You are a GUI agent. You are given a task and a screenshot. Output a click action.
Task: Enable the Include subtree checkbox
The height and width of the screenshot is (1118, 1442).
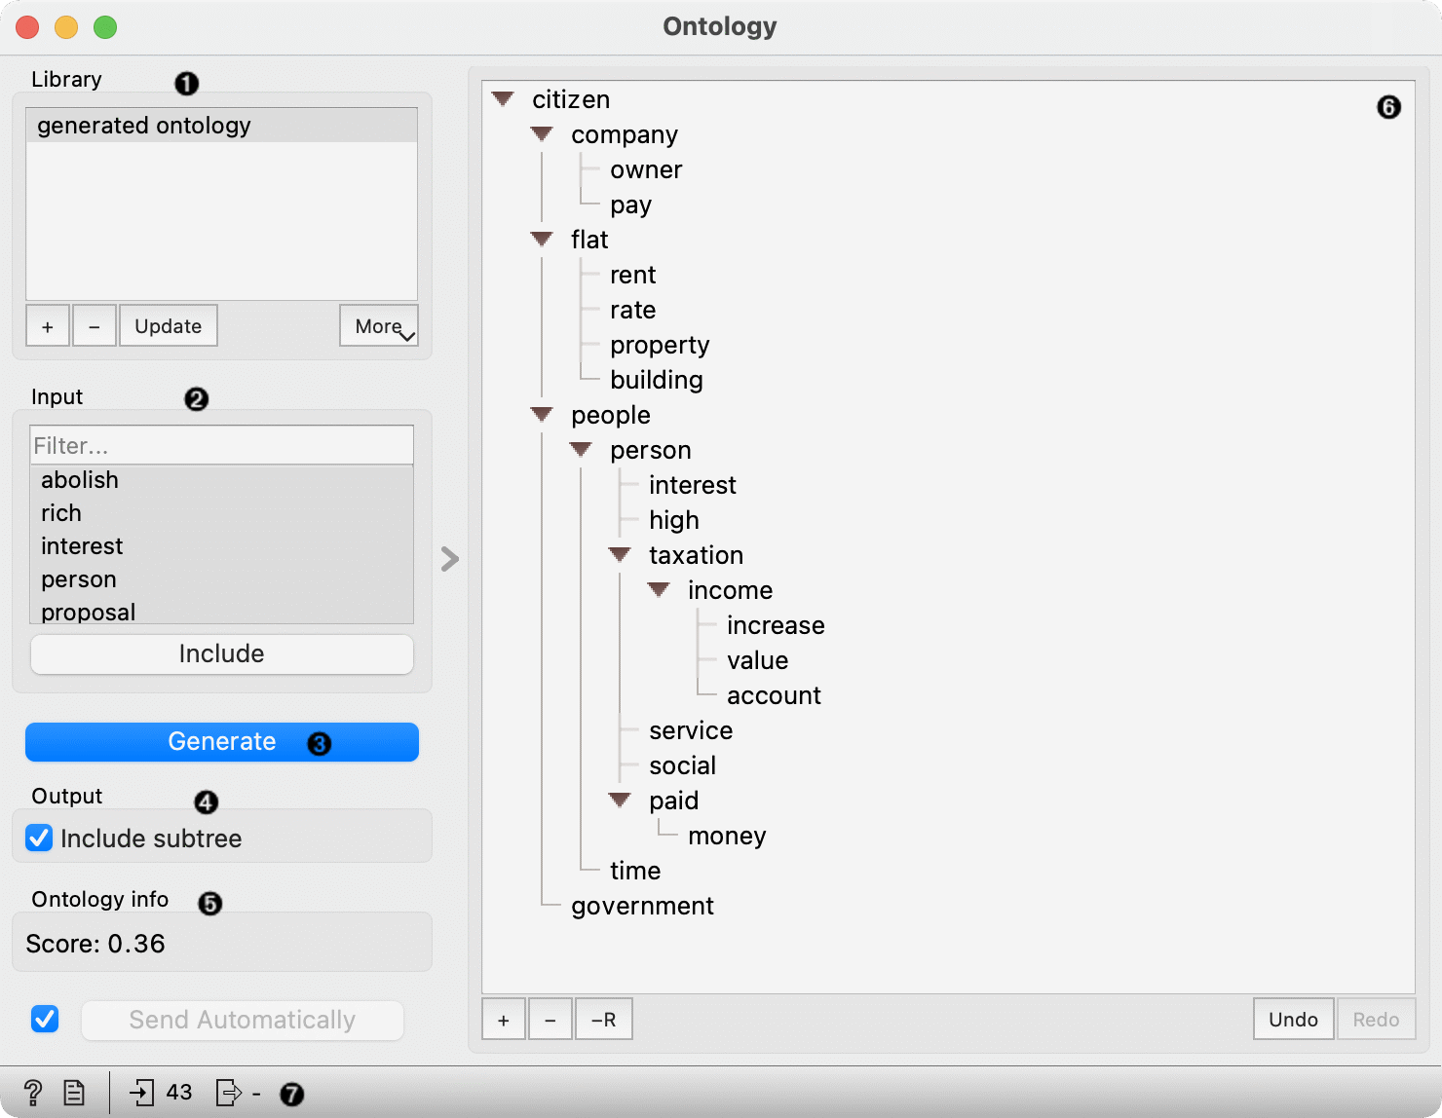(38, 838)
